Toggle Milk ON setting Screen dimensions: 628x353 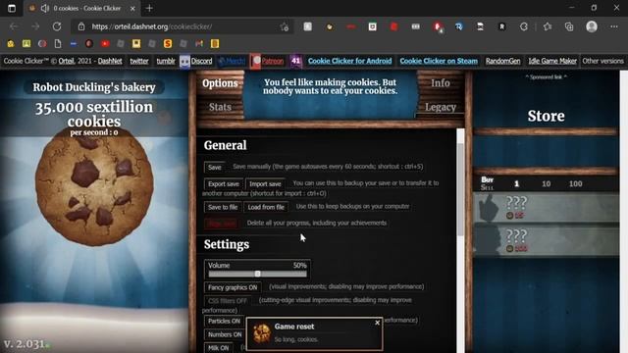click(218, 348)
